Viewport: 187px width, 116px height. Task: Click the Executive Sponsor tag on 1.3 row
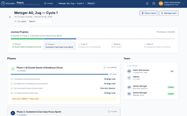point(108,88)
